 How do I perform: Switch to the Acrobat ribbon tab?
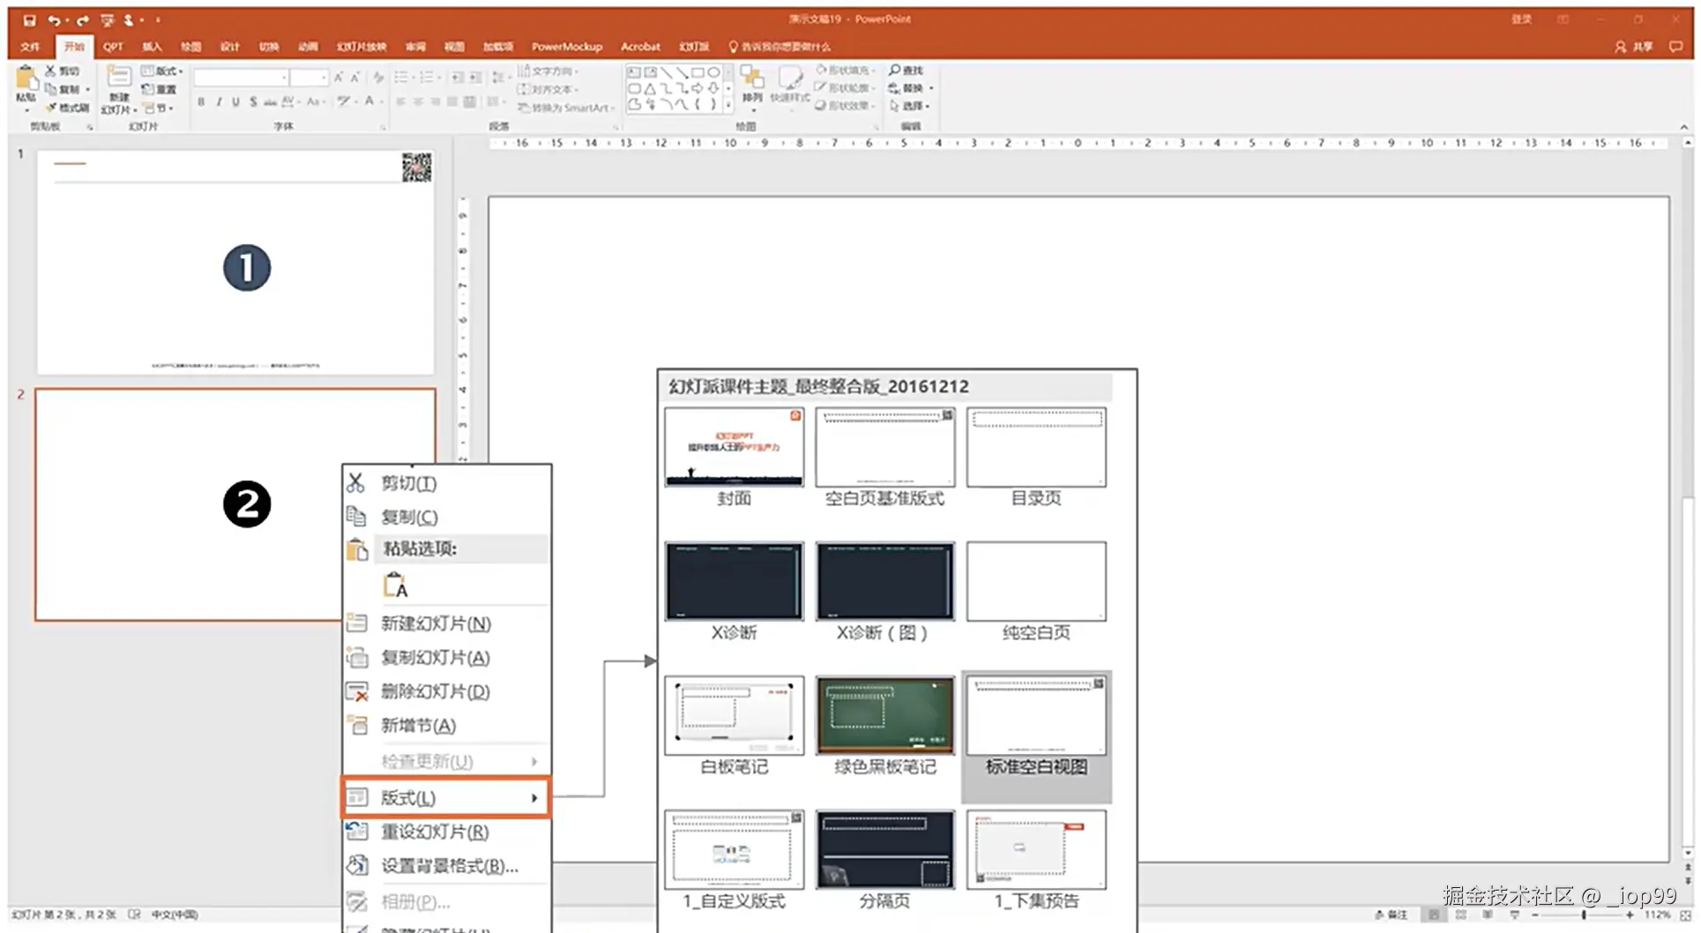640,47
